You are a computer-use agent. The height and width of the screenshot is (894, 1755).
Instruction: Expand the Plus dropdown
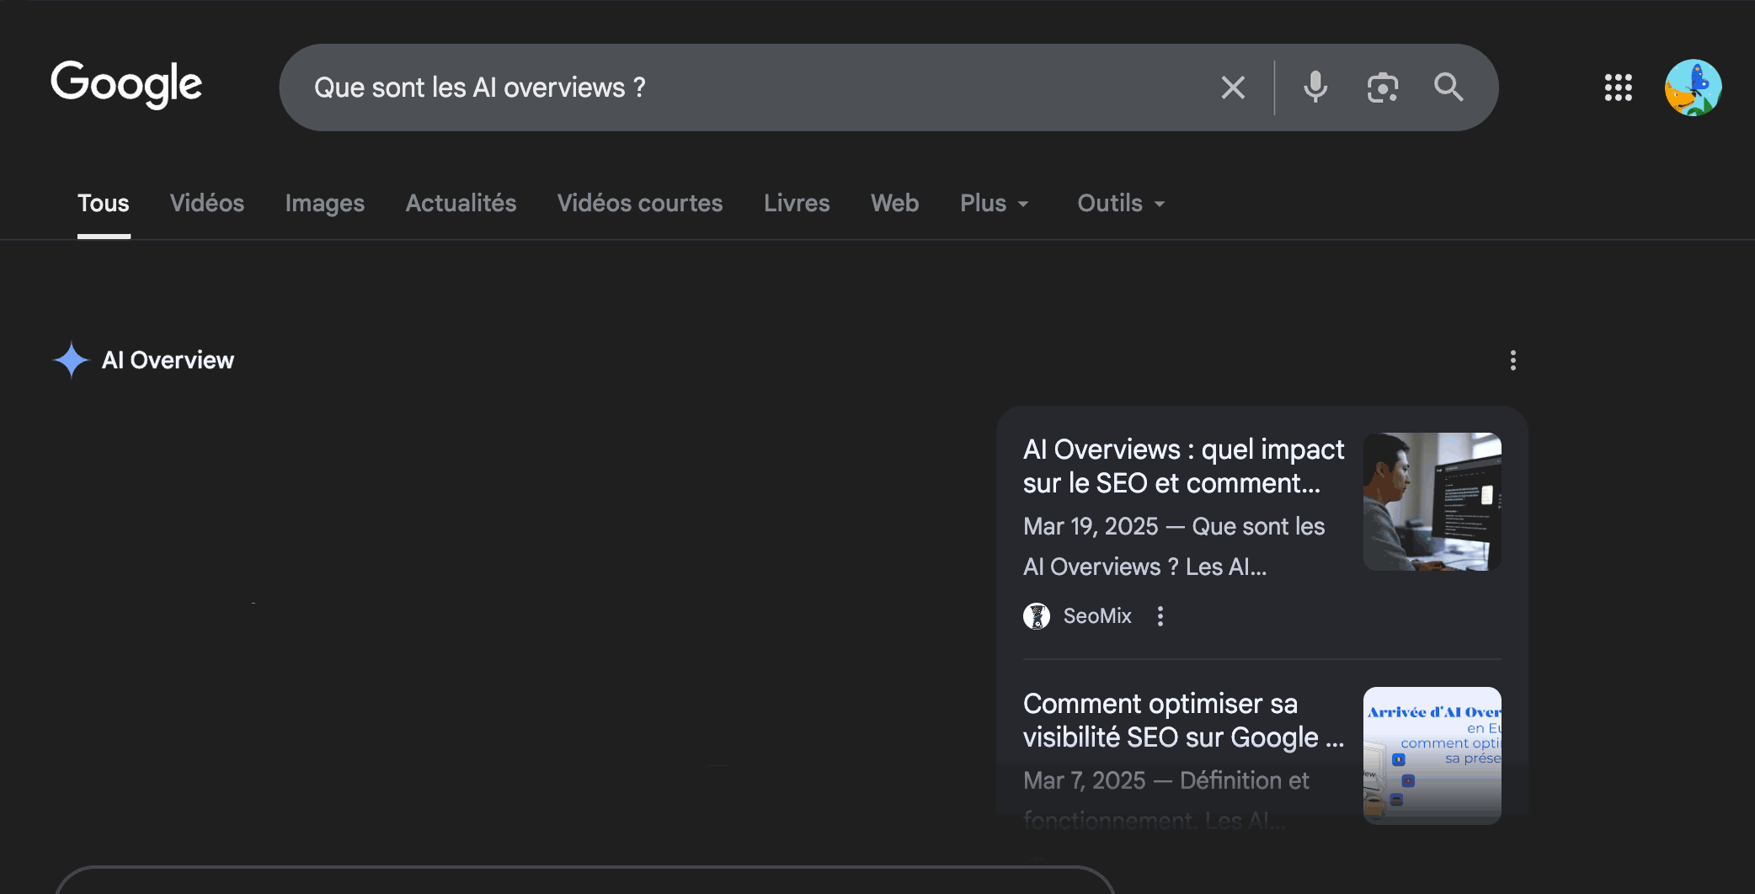click(994, 204)
